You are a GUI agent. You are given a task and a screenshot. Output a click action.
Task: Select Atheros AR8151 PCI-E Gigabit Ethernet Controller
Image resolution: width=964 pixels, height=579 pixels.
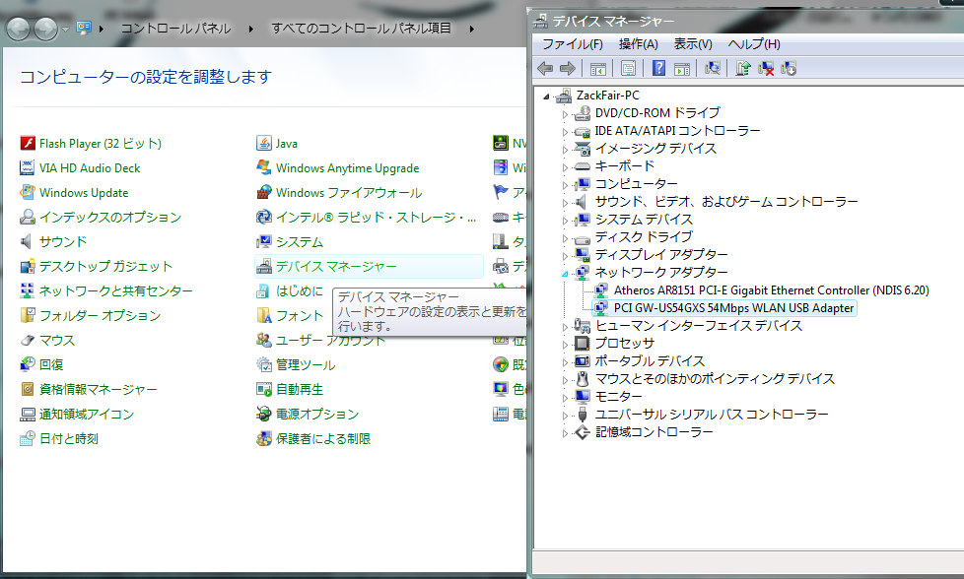pos(771,290)
